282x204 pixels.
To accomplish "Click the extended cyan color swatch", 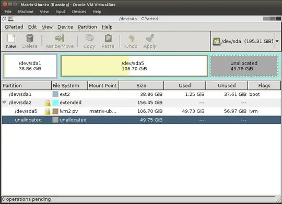I will (x=55, y=103).
